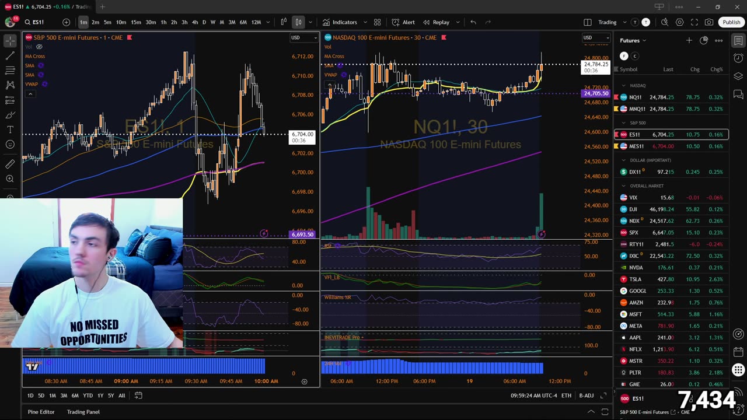747x420 pixels.
Task: Switch to the 1h time interval
Action: (x=163, y=22)
